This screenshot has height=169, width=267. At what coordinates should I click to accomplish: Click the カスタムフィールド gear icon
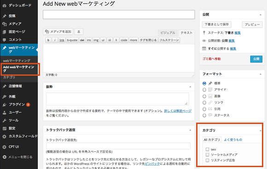click(5, 136)
